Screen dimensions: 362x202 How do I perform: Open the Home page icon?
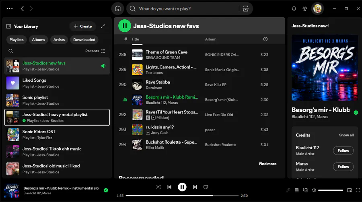(118, 8)
